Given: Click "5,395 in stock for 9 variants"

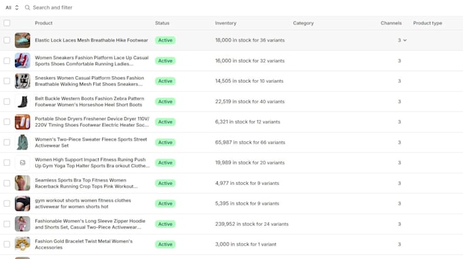Looking at the screenshot, I should (247, 204).
